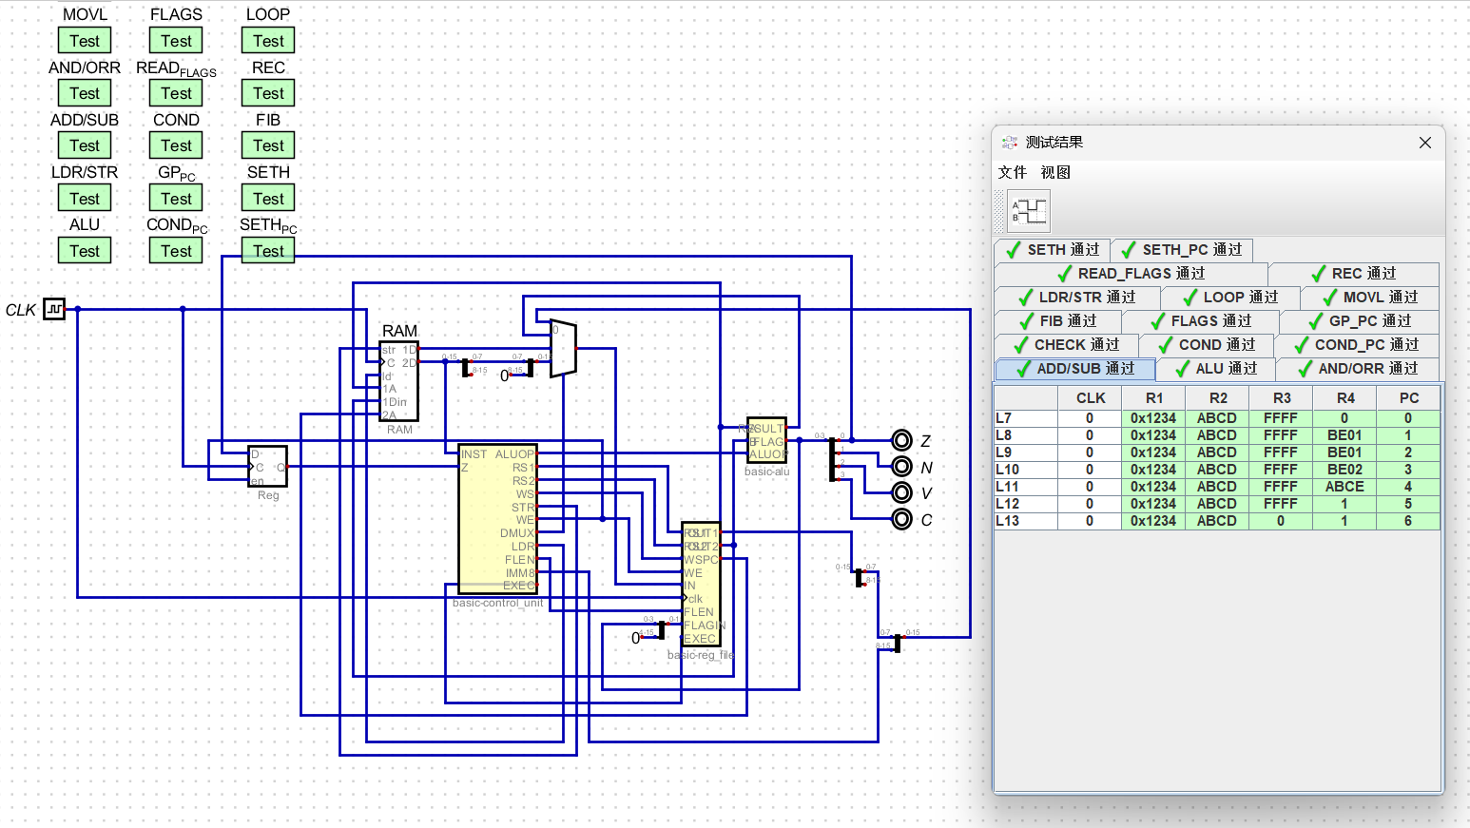Viewport: 1470px width, 828px height.
Task: Switch to the SETH 通过 tab
Action: tap(1053, 250)
